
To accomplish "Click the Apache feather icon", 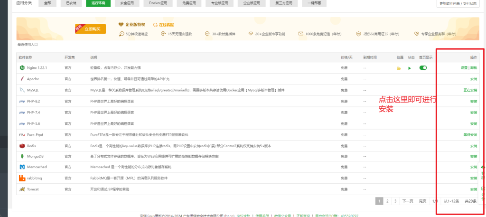I will [22, 79].
